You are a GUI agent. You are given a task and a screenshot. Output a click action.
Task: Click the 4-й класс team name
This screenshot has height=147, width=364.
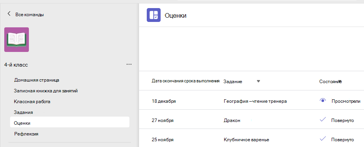[16, 65]
